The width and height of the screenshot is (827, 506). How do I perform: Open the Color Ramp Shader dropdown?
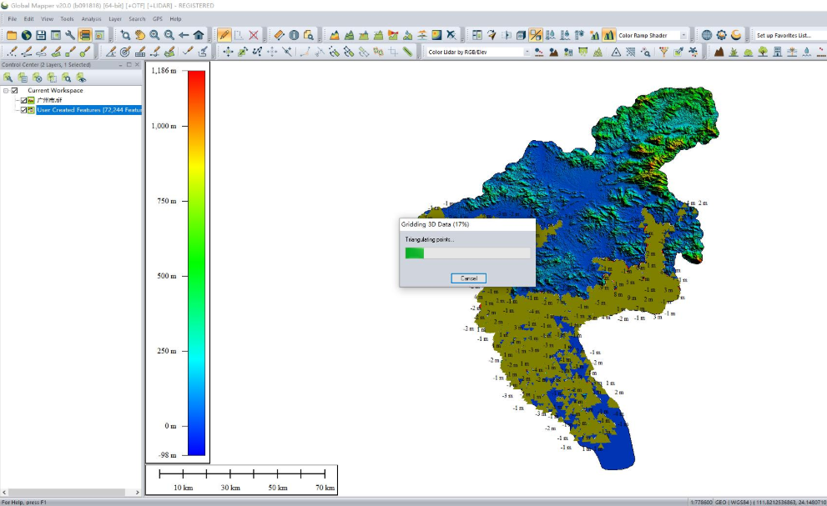683,35
